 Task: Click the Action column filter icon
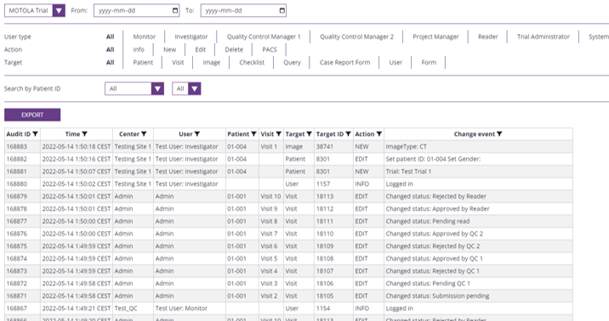(x=379, y=134)
